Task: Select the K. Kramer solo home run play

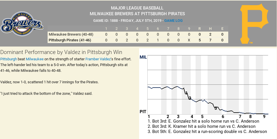Action: pyautogui.click(x=203, y=126)
